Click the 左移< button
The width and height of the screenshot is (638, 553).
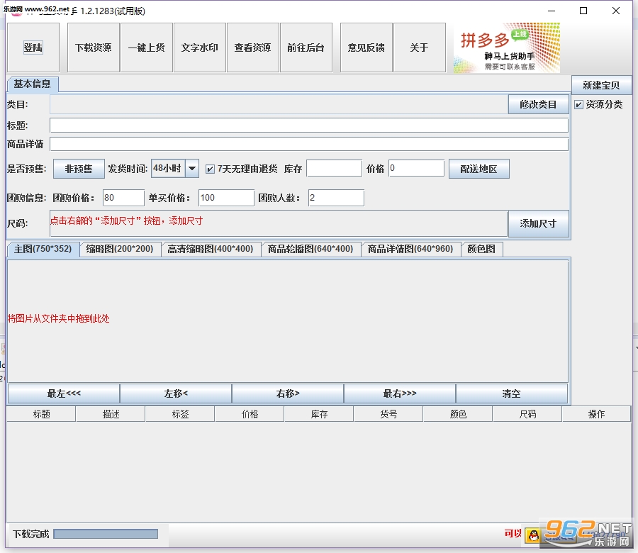176,393
